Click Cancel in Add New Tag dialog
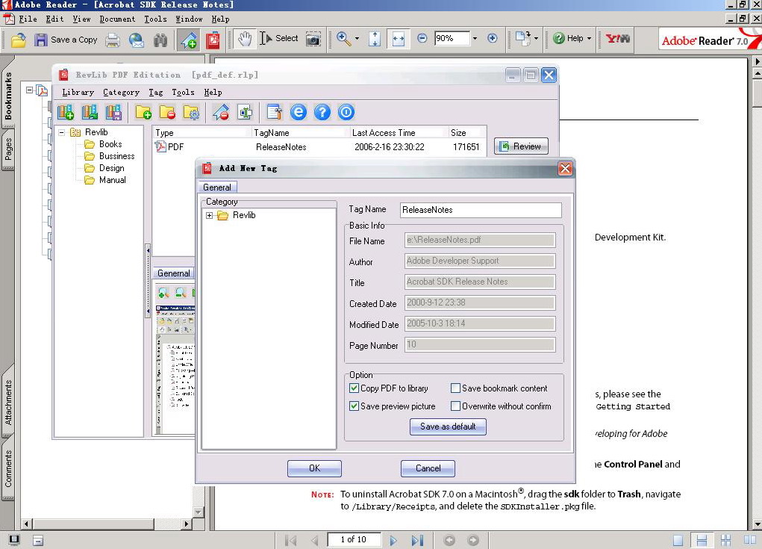 pos(428,468)
